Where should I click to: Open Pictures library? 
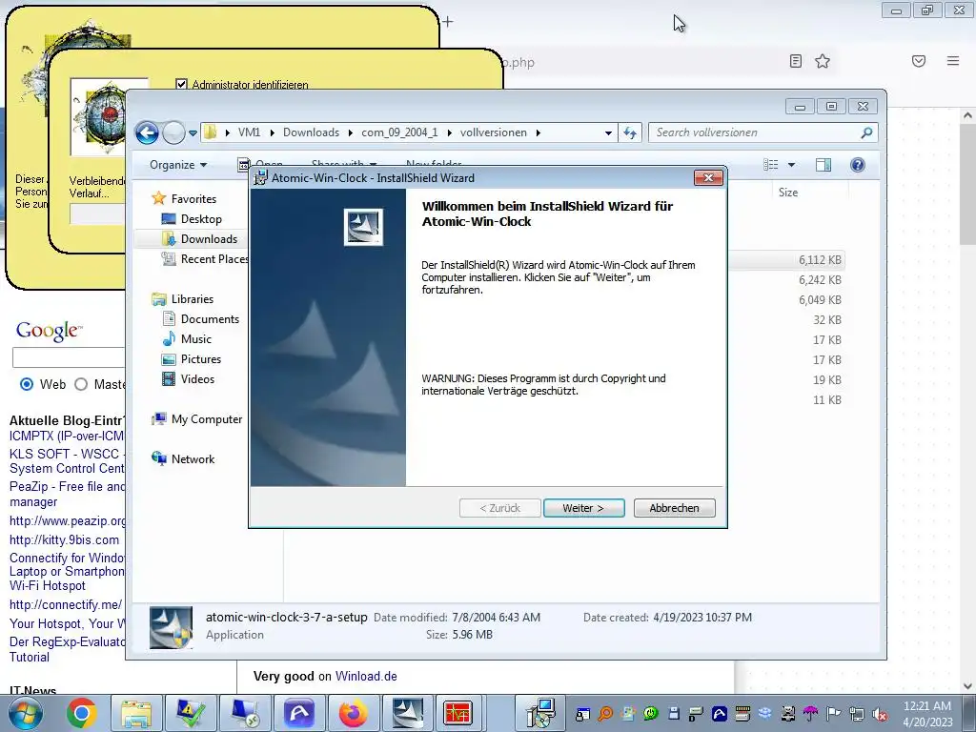[200, 359]
